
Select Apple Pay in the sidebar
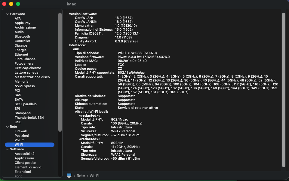23,23
